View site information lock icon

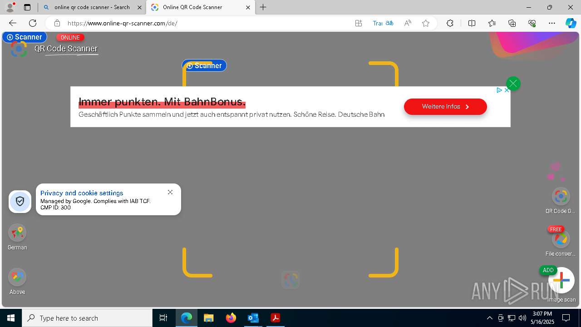57,23
